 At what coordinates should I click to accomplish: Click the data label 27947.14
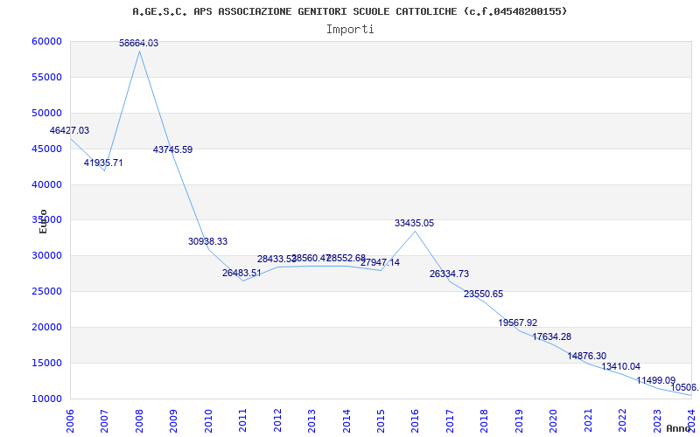(x=380, y=262)
